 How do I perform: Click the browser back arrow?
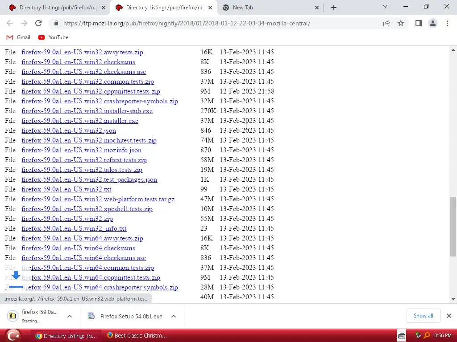point(10,23)
